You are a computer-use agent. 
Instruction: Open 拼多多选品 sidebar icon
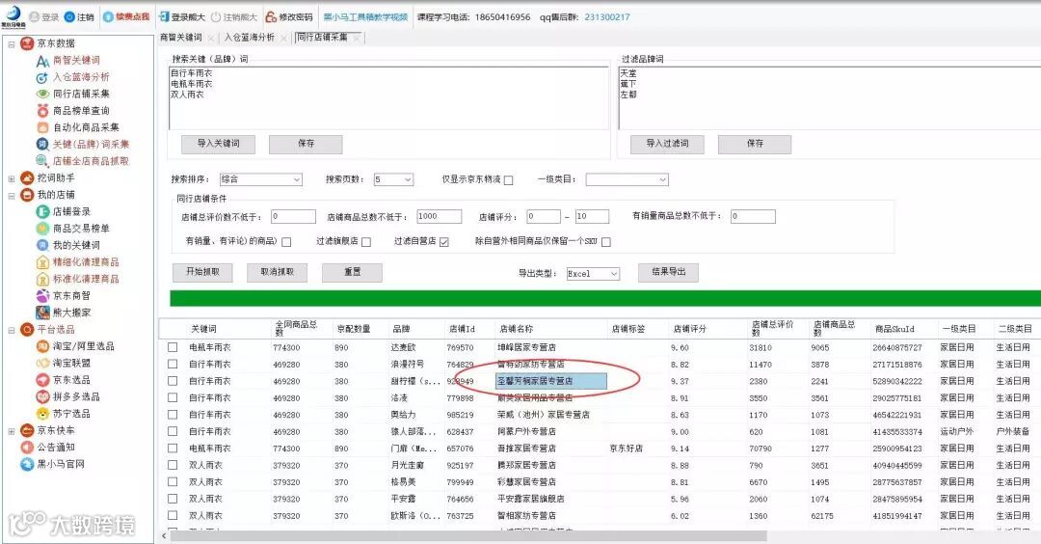tap(42, 396)
